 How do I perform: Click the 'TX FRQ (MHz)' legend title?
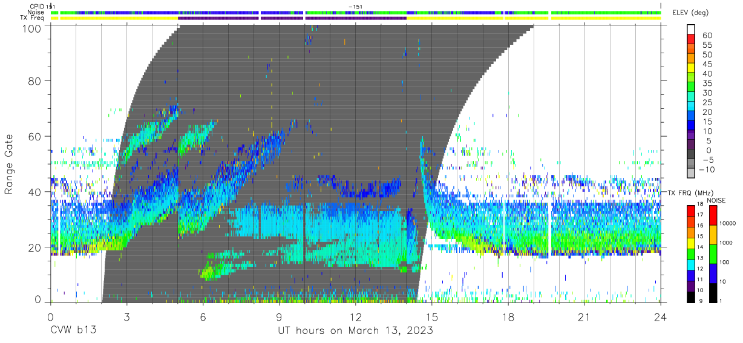point(690,192)
